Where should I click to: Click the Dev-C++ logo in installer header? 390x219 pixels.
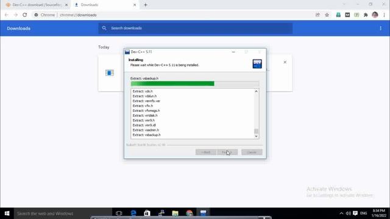pyautogui.click(x=257, y=64)
